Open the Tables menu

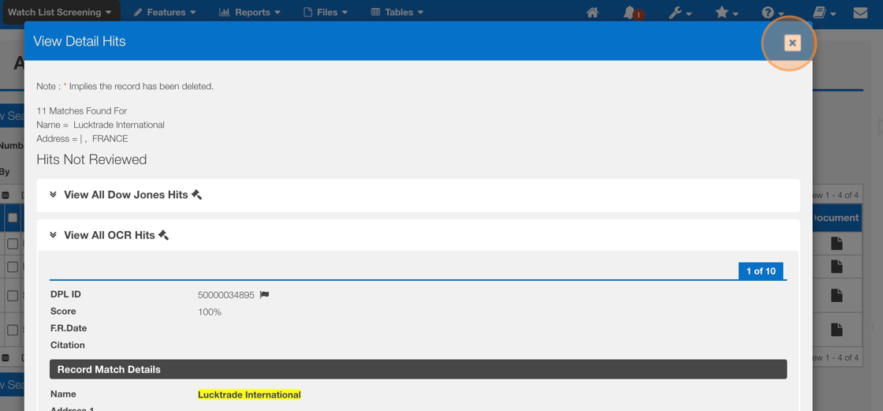coord(397,13)
